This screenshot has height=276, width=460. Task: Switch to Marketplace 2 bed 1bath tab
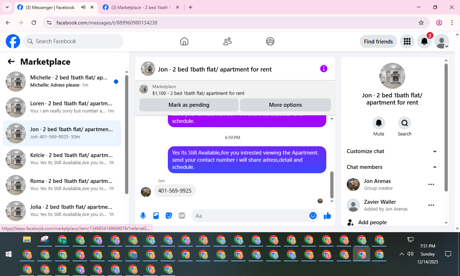click(x=142, y=8)
